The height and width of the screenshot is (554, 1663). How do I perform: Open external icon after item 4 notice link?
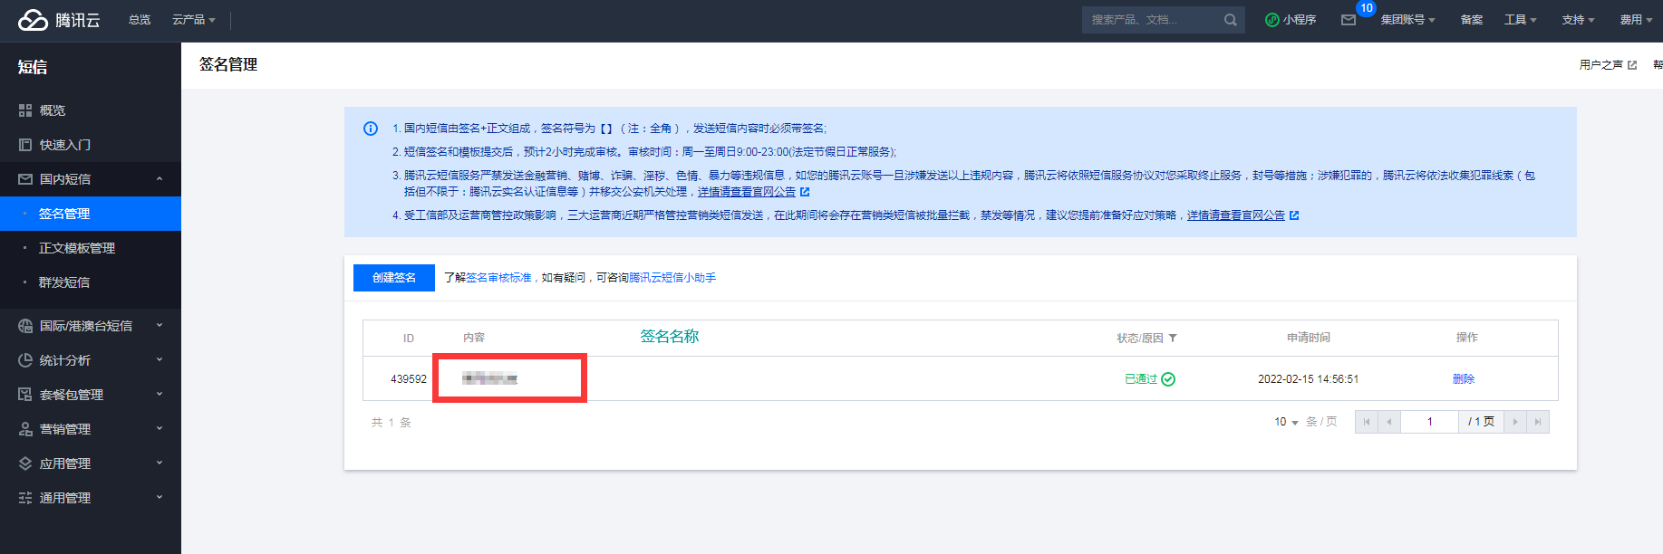1294,215
